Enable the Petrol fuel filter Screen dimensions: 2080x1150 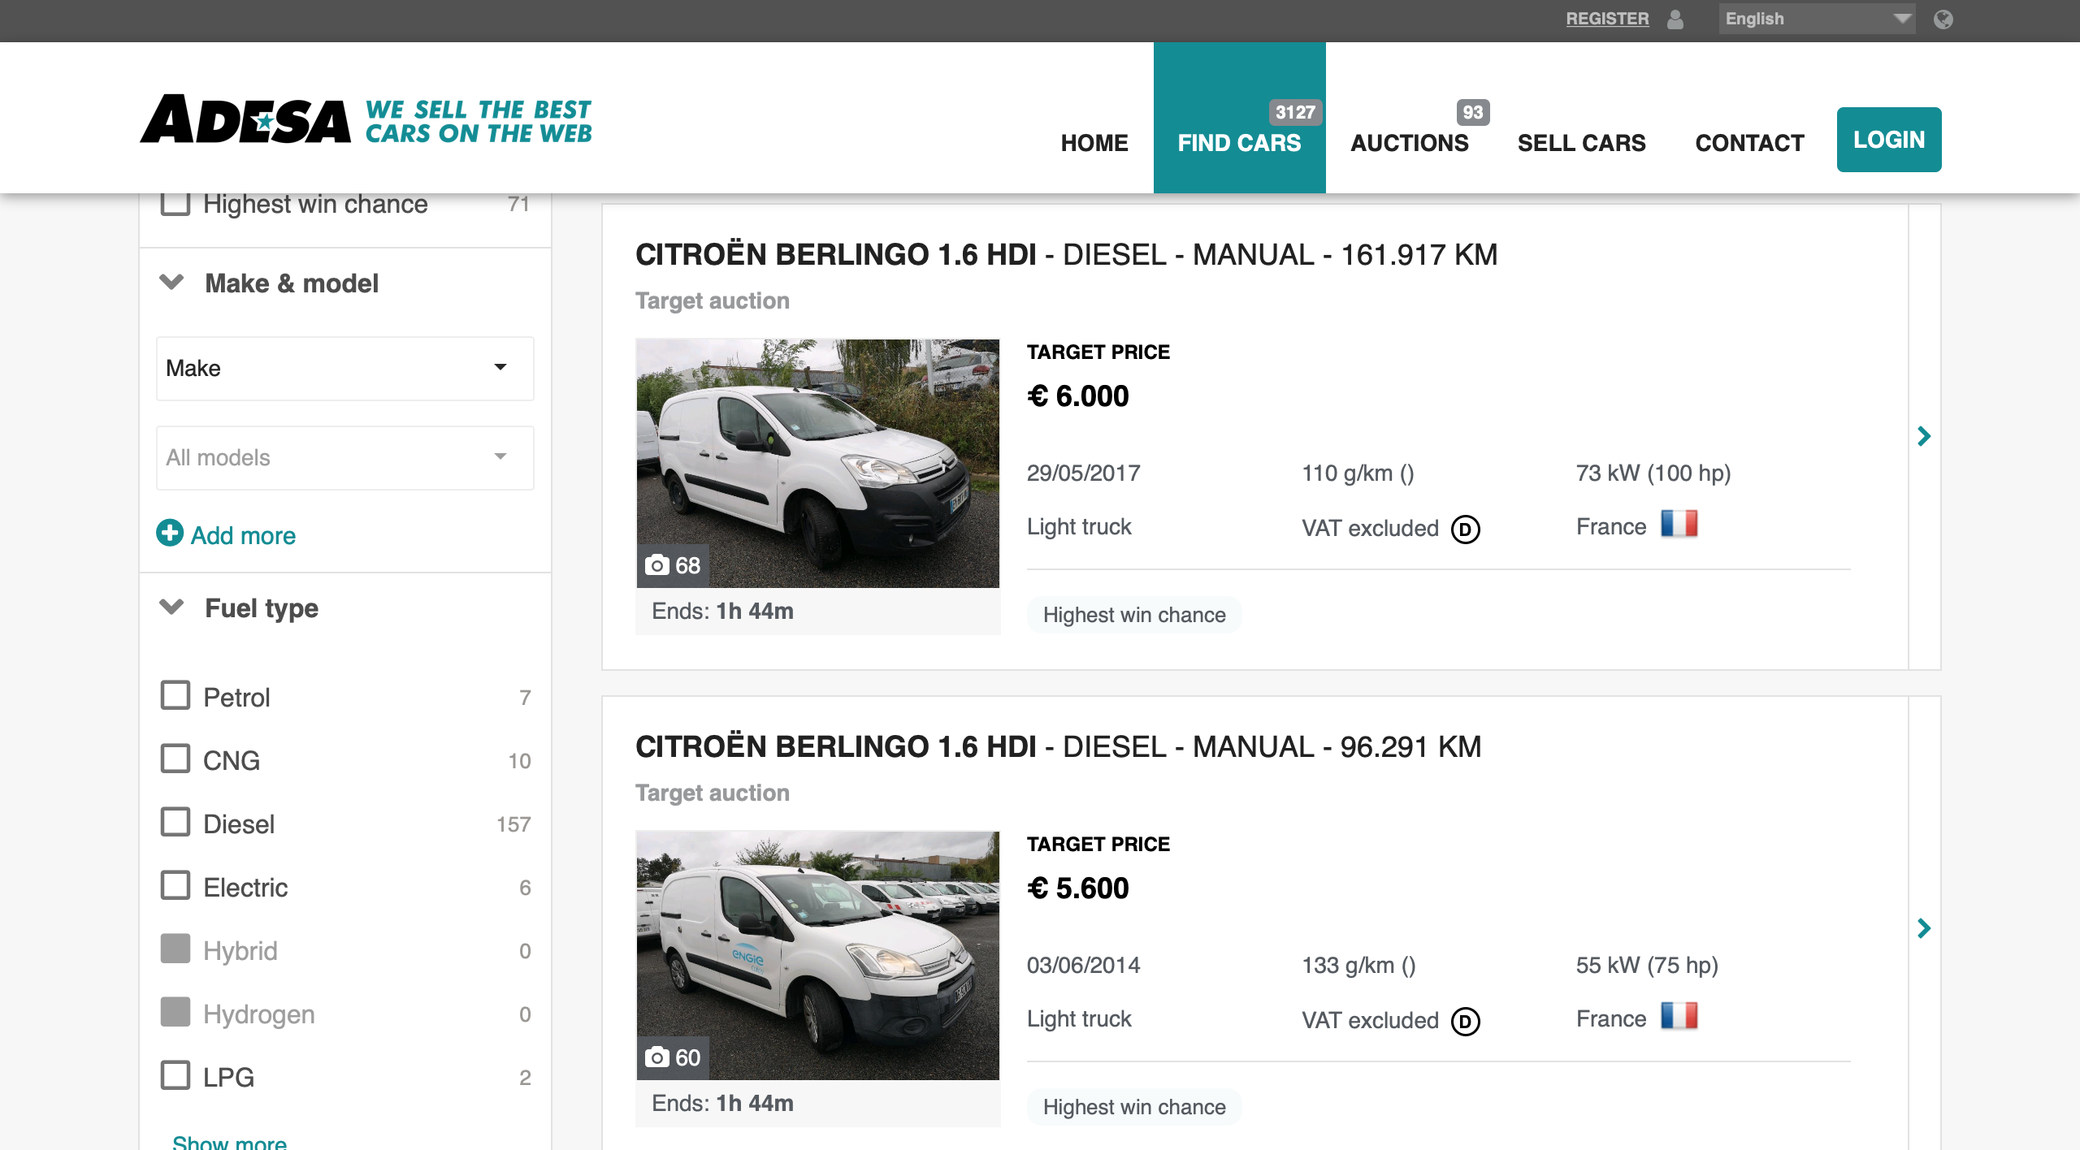tap(175, 696)
